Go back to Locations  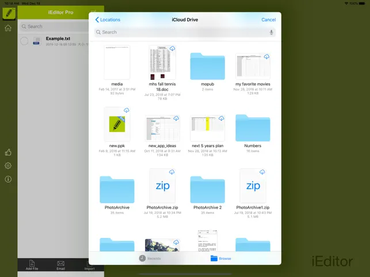click(108, 20)
